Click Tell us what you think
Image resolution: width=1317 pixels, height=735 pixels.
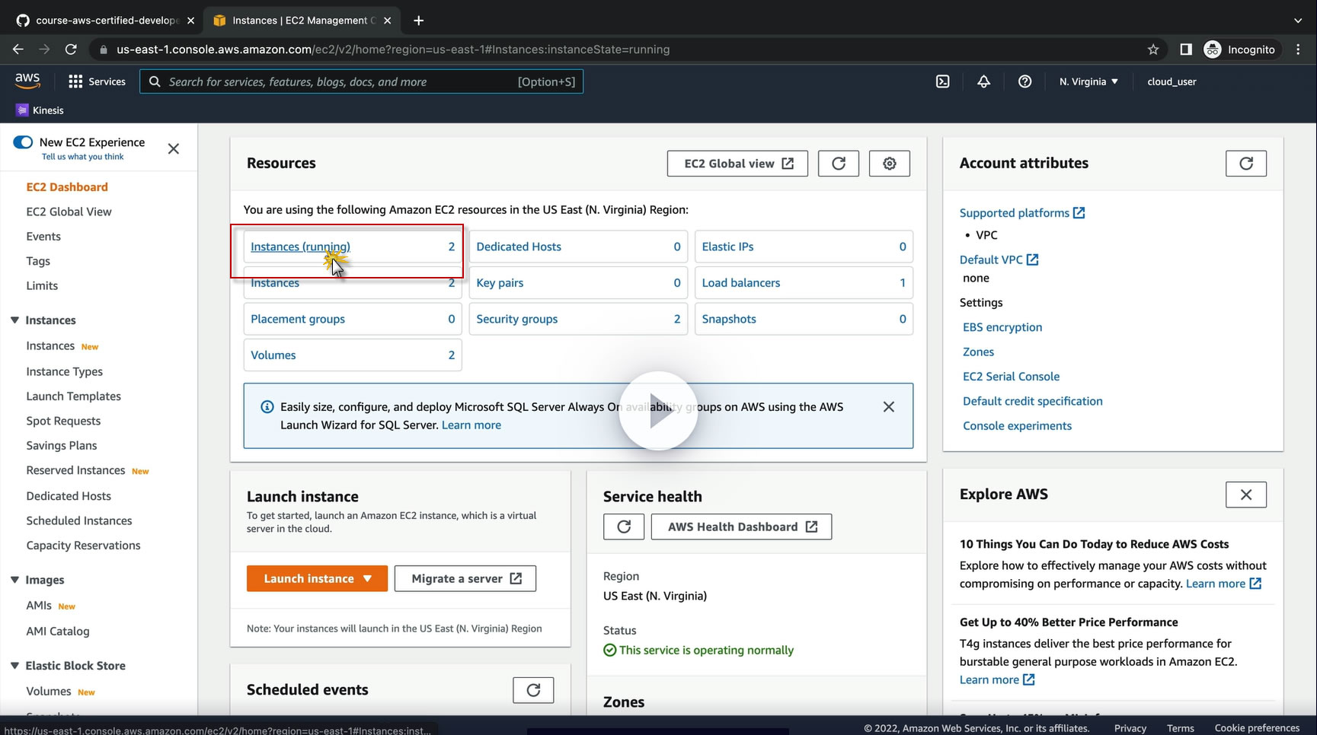(82, 157)
